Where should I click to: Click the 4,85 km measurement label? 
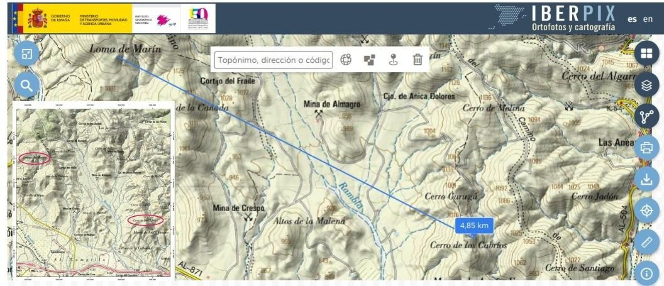[474, 225]
